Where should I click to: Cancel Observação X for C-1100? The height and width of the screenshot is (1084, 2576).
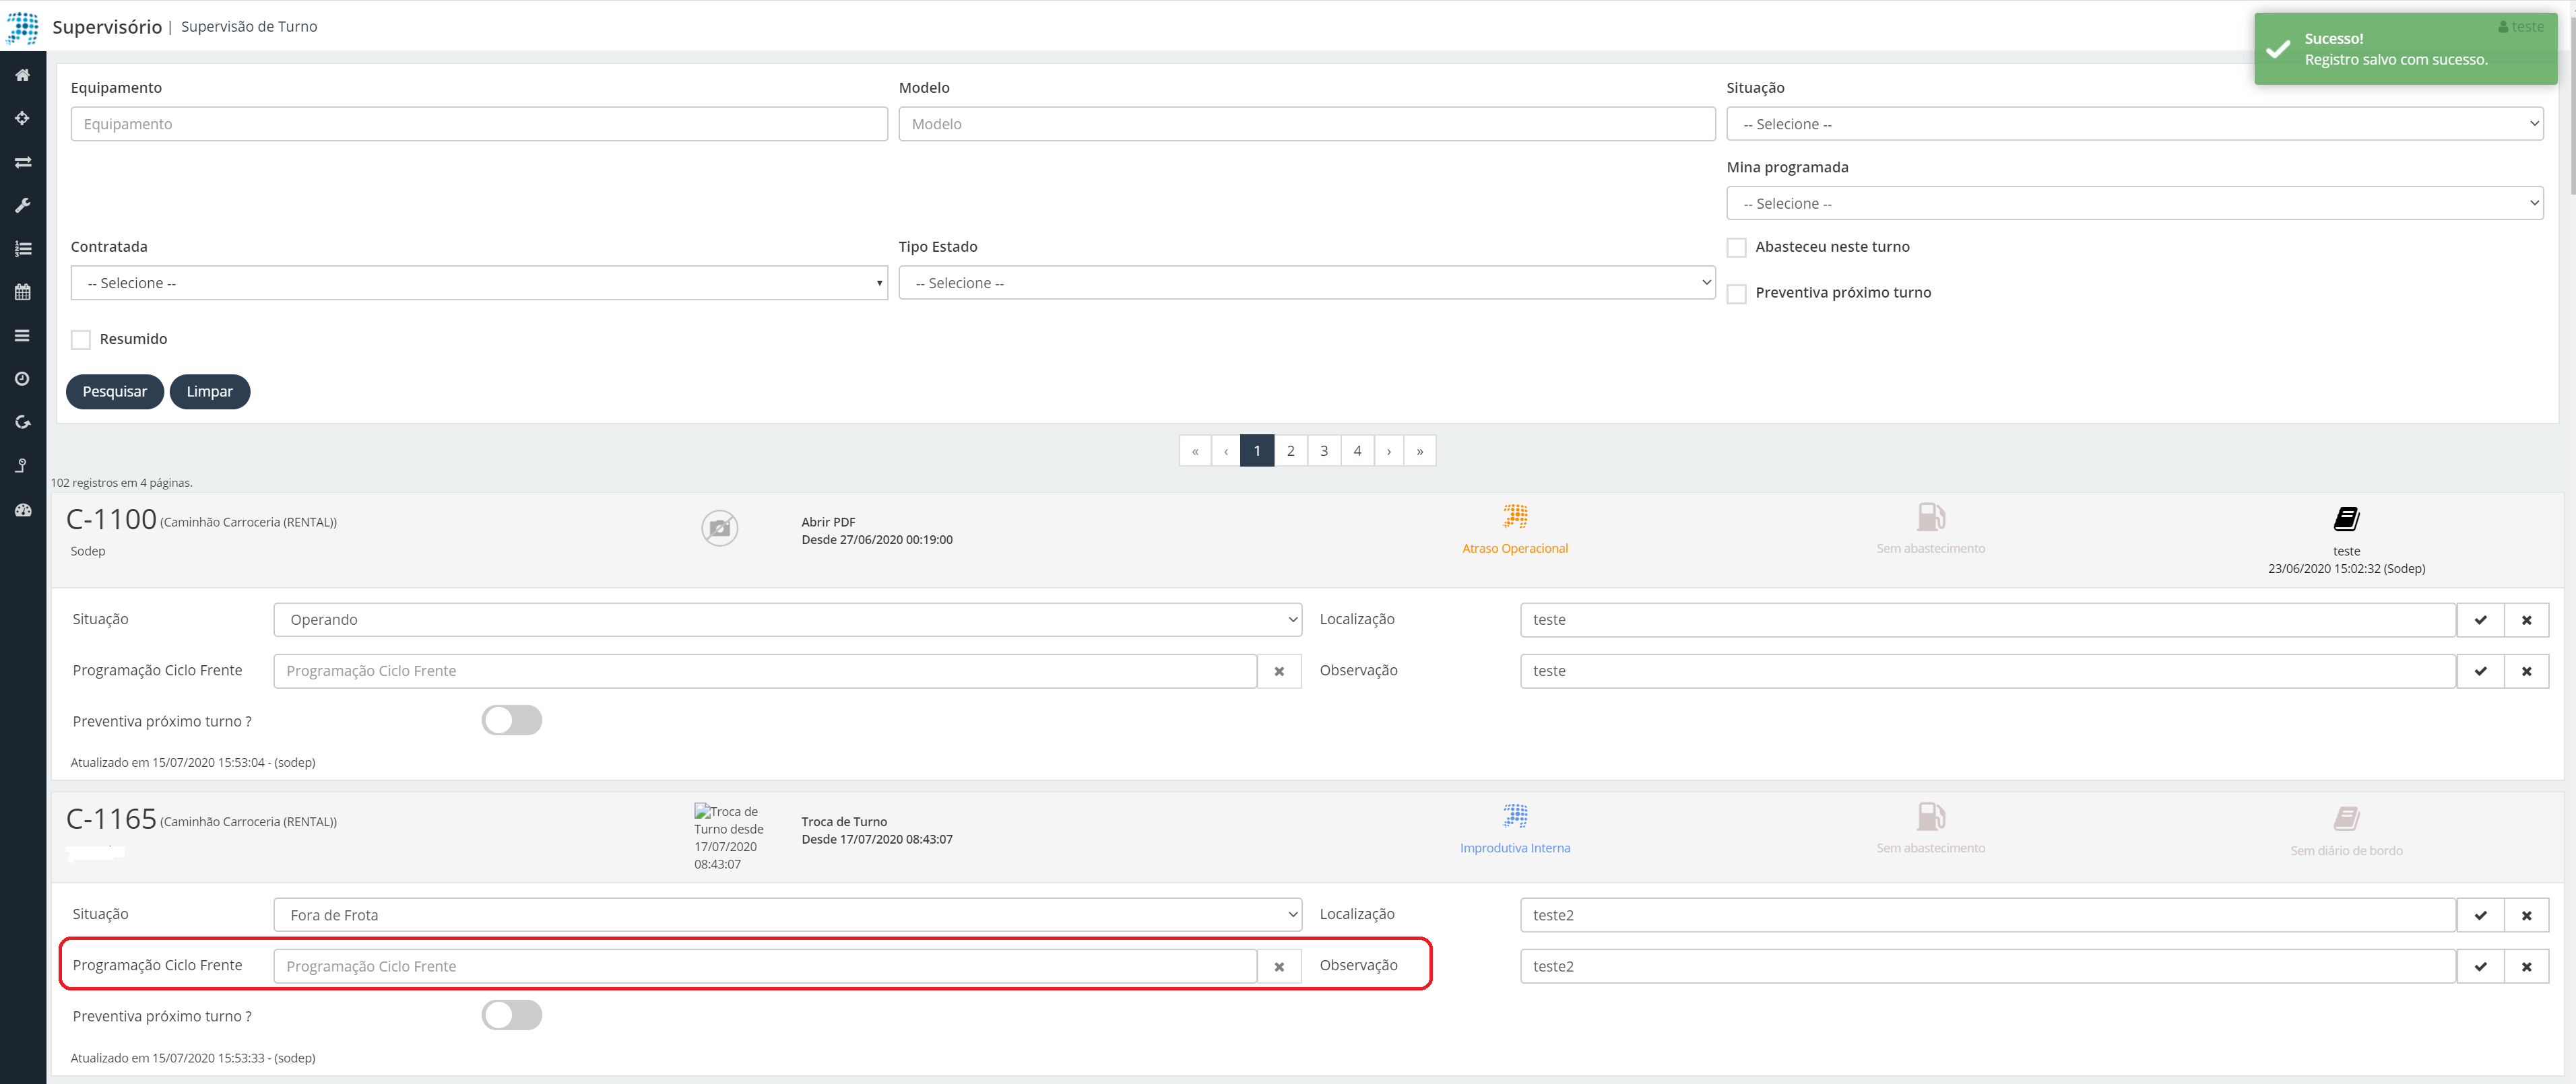click(x=2526, y=671)
